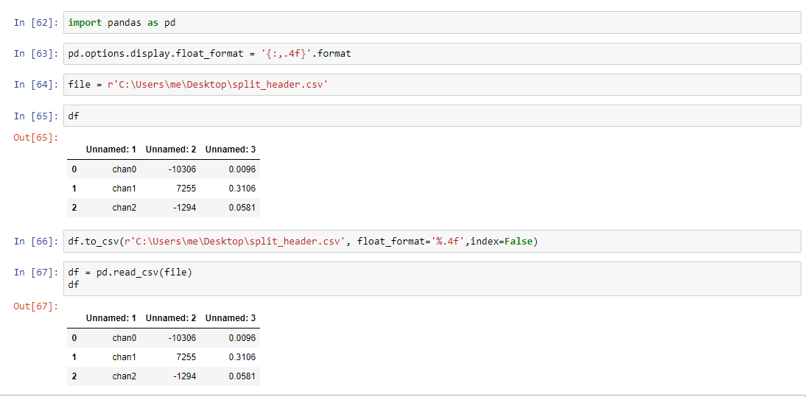Click the In [67] prompt label
This screenshot has width=808, height=397.
pos(36,273)
